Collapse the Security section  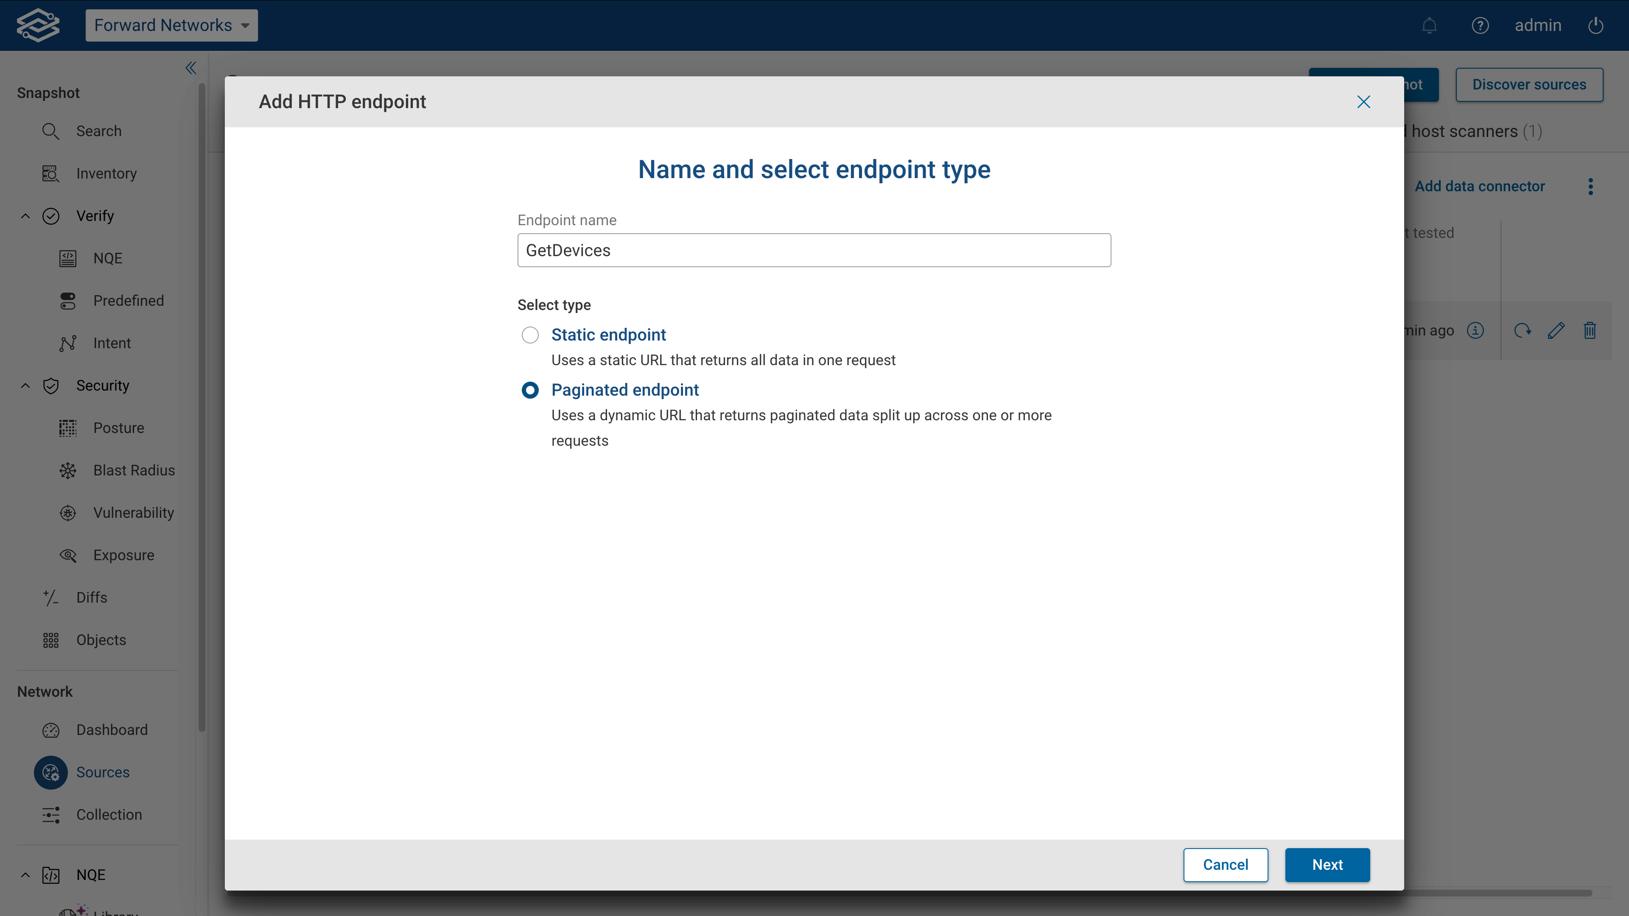(25, 385)
